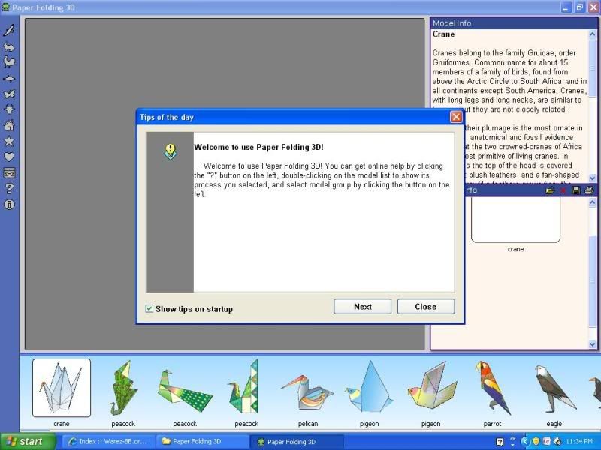The width and height of the screenshot is (601, 450).
Task: Select the upright green peacock thumbnail
Action: (x=123, y=388)
